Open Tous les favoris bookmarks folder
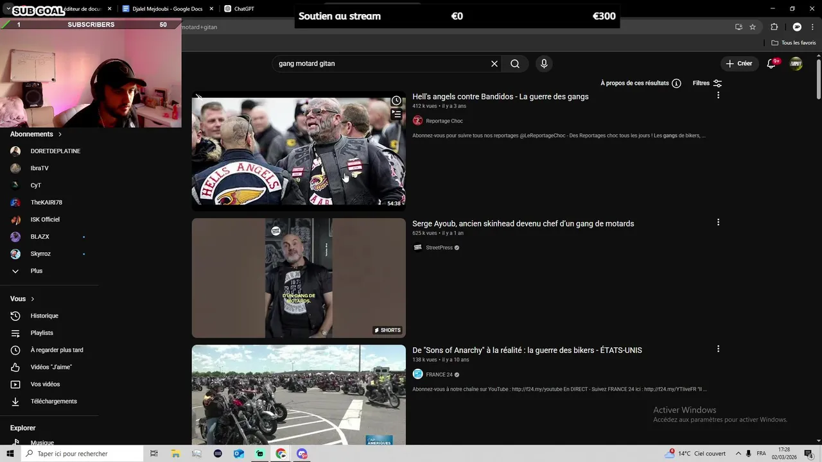The width and height of the screenshot is (822, 462). click(794, 43)
